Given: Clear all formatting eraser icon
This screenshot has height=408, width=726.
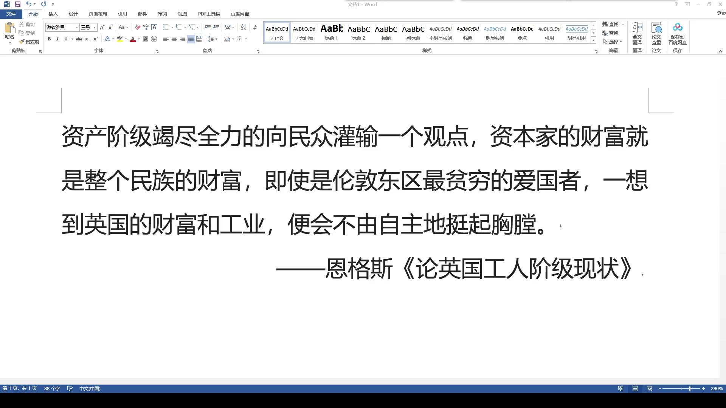Looking at the screenshot, I should [x=138, y=27].
